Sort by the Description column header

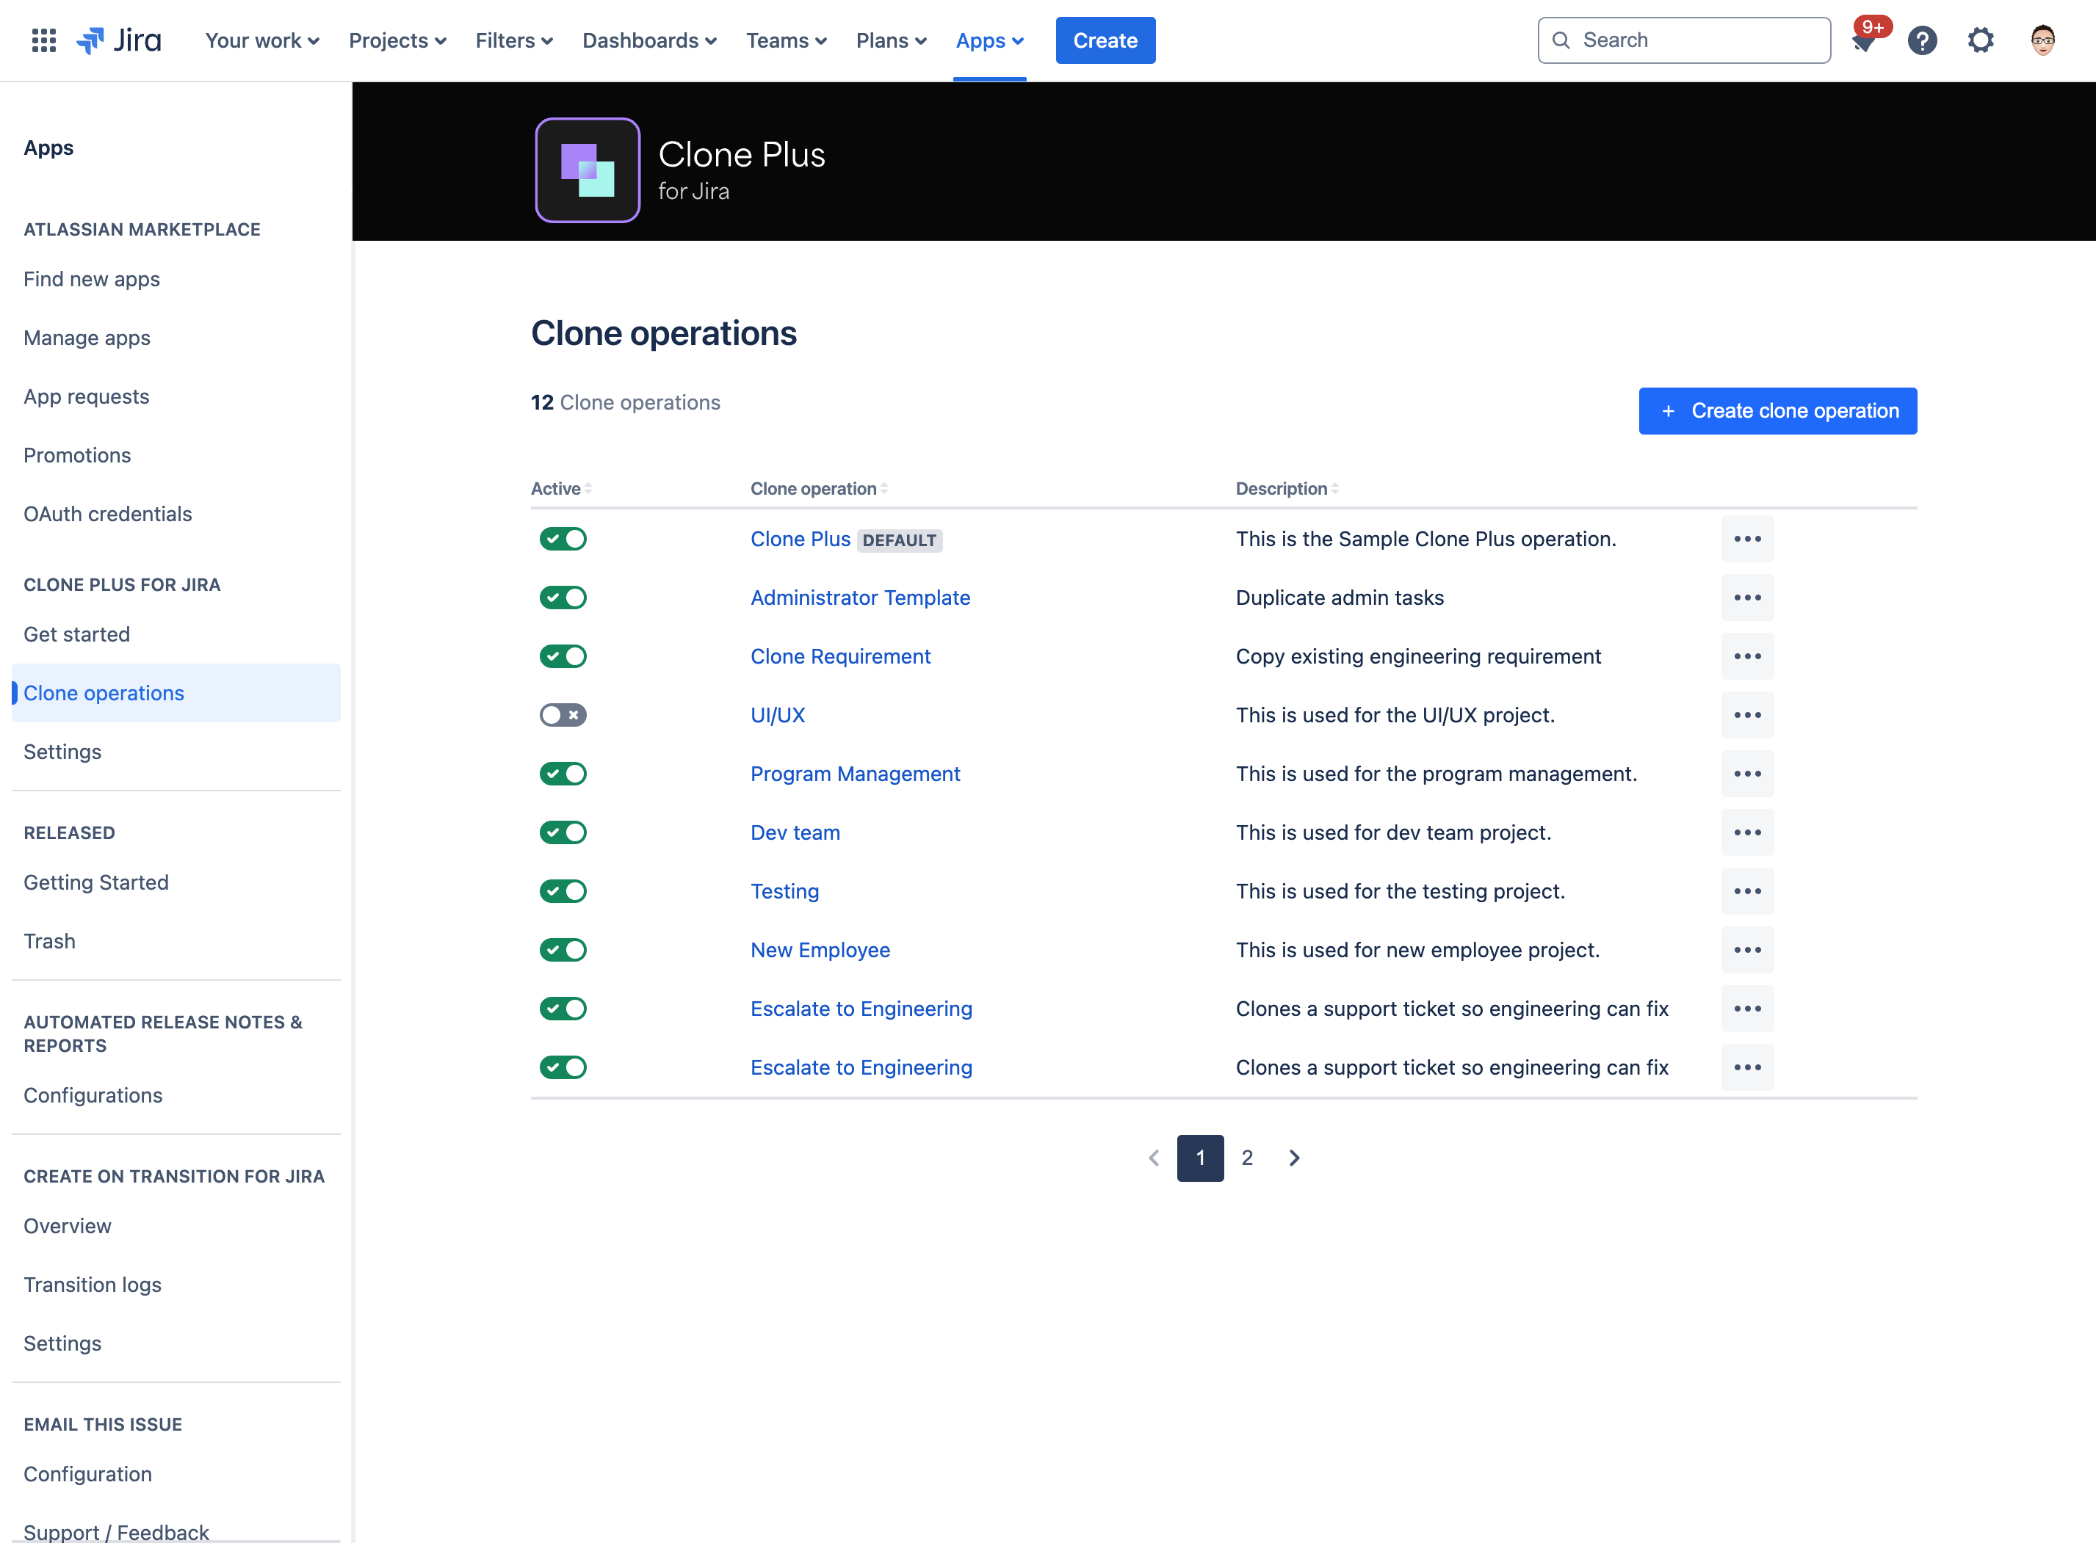(x=1287, y=488)
